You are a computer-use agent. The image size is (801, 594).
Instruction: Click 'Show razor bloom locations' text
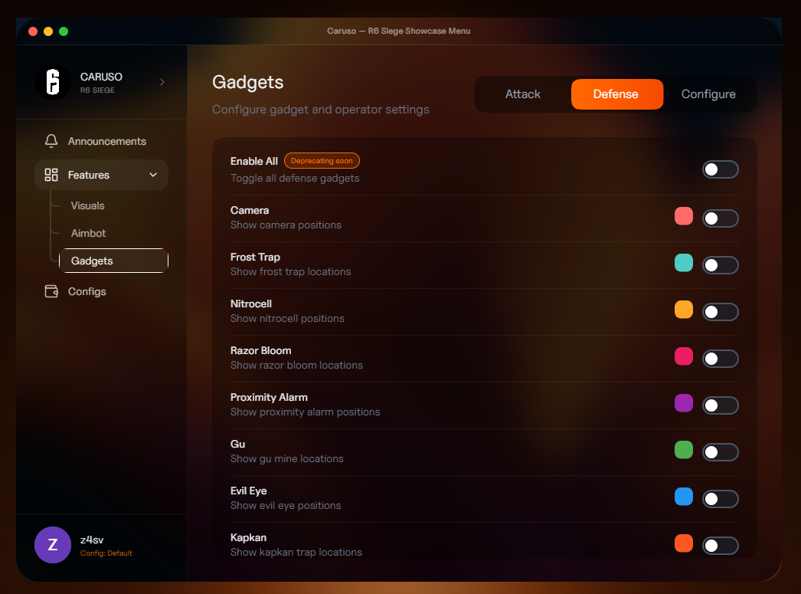point(296,366)
